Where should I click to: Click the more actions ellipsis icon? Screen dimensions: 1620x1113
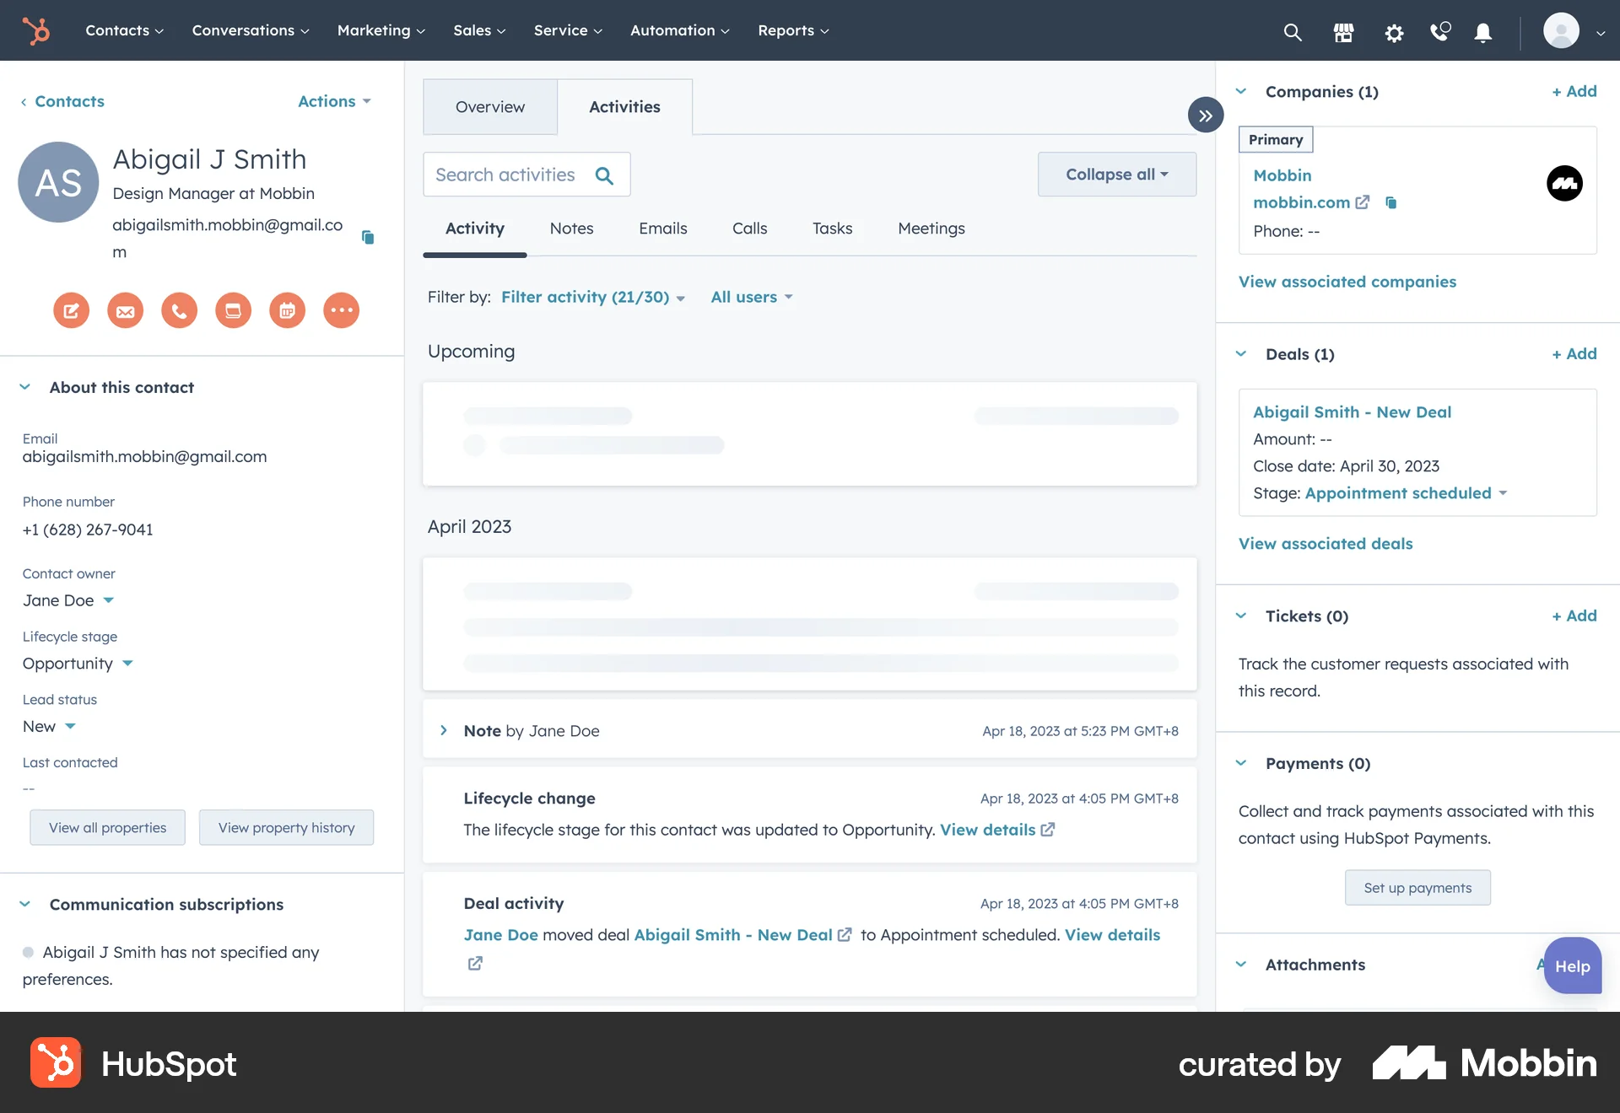[x=342, y=310]
